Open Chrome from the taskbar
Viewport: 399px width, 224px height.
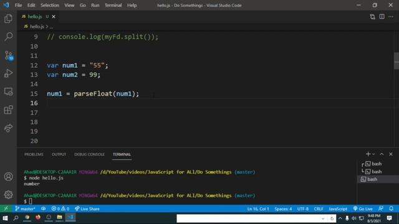point(27,217)
